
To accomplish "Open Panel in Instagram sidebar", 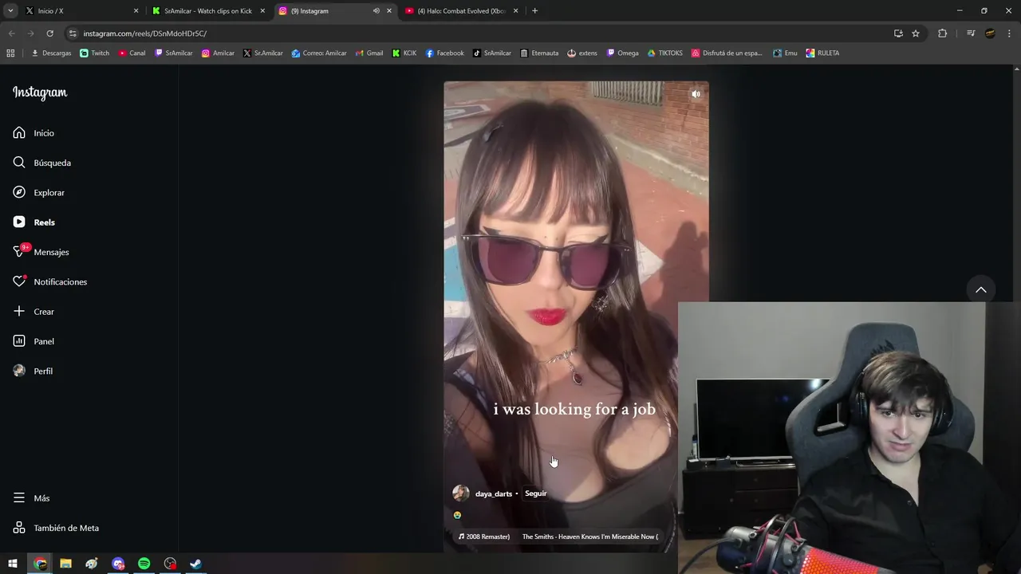I will pyautogui.click(x=34, y=341).
